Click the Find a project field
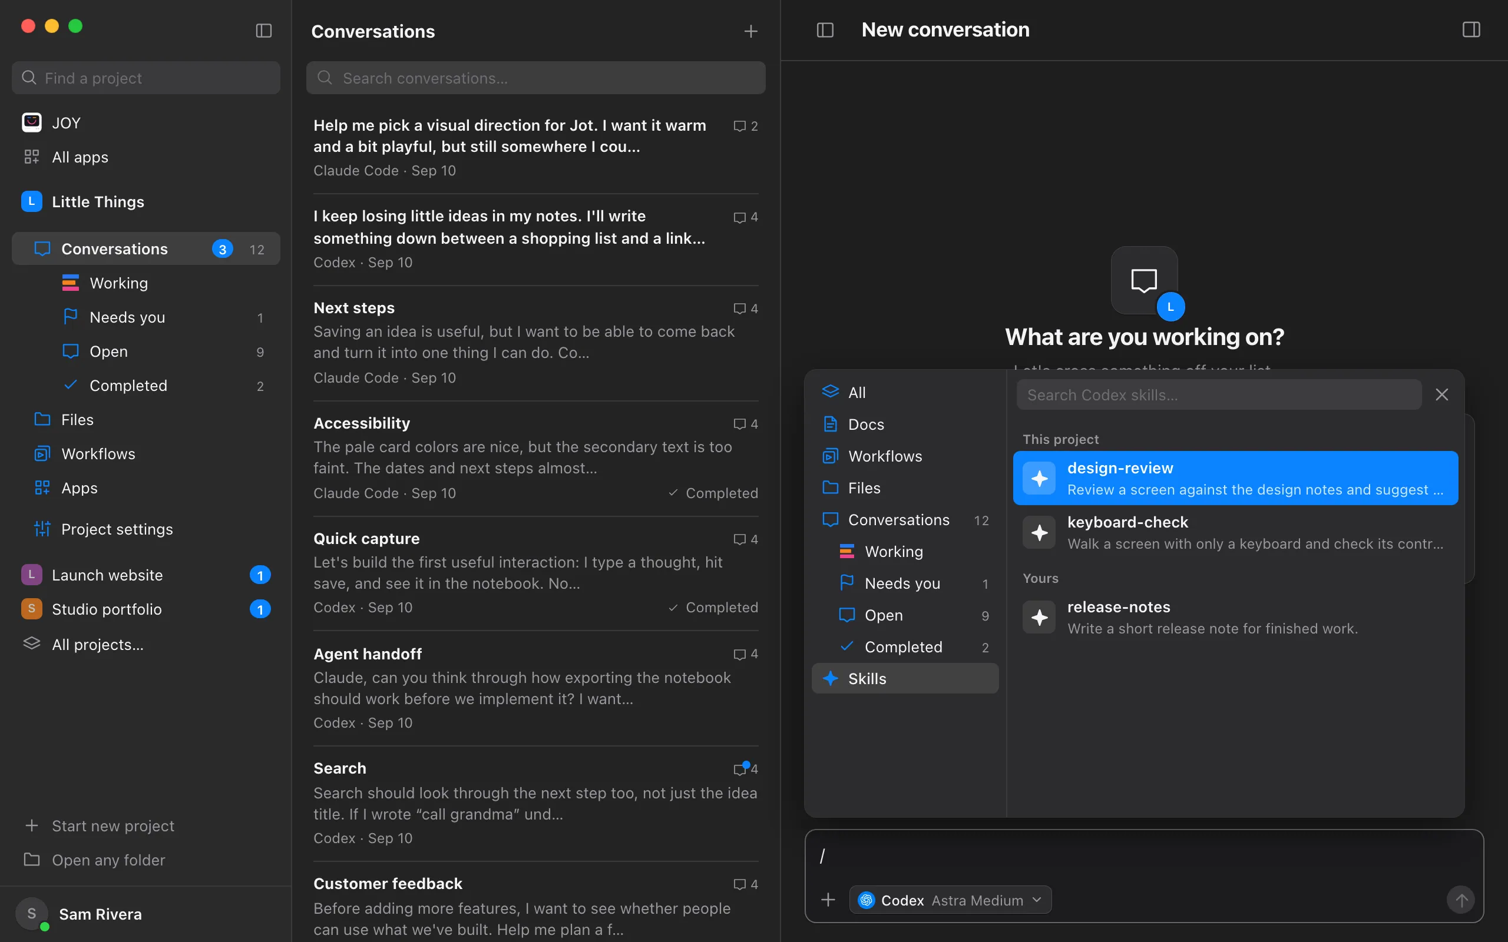This screenshot has width=1508, height=942. [146, 78]
